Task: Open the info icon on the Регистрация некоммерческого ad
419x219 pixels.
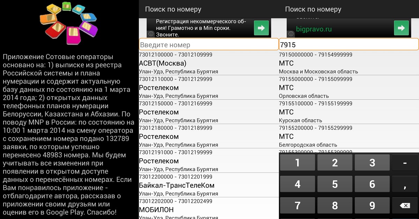Action: [x=151, y=34]
